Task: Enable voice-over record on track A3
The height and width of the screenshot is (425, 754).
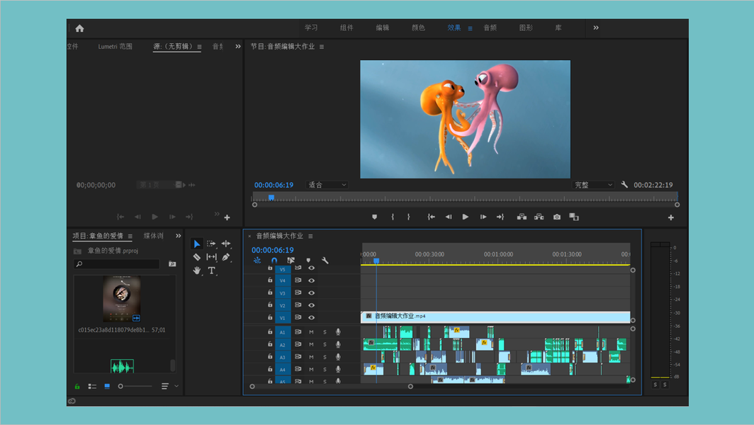Action: [338, 357]
